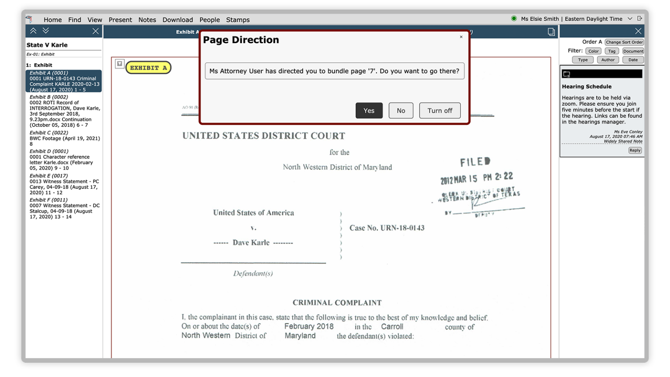Open the user account dropdown chevron
Image resolution: width=670 pixels, height=377 pixels.
click(x=630, y=19)
